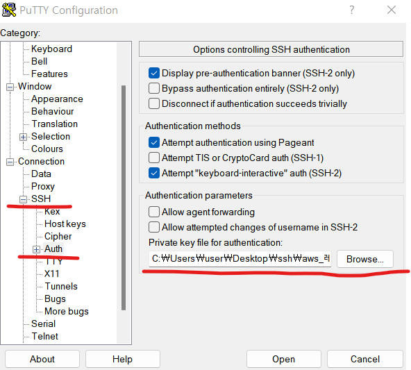Select Features category
411x370 pixels.
pyautogui.click(x=49, y=74)
